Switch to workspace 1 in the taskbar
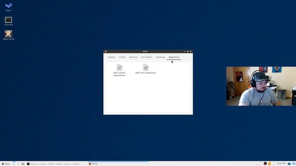This screenshot has width=296, height=166. pyautogui.click(x=14, y=164)
